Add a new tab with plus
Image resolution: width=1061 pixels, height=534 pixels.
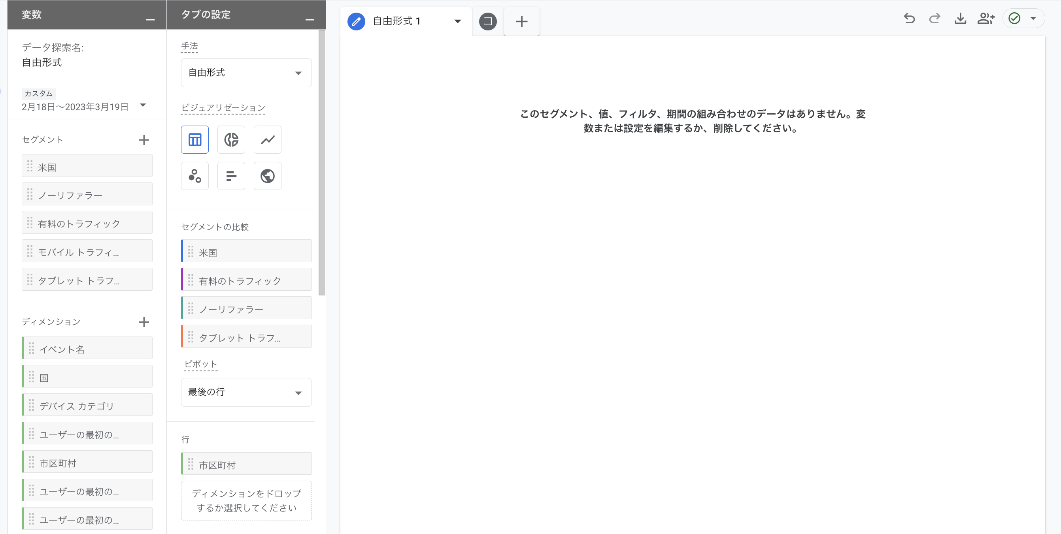coord(521,21)
